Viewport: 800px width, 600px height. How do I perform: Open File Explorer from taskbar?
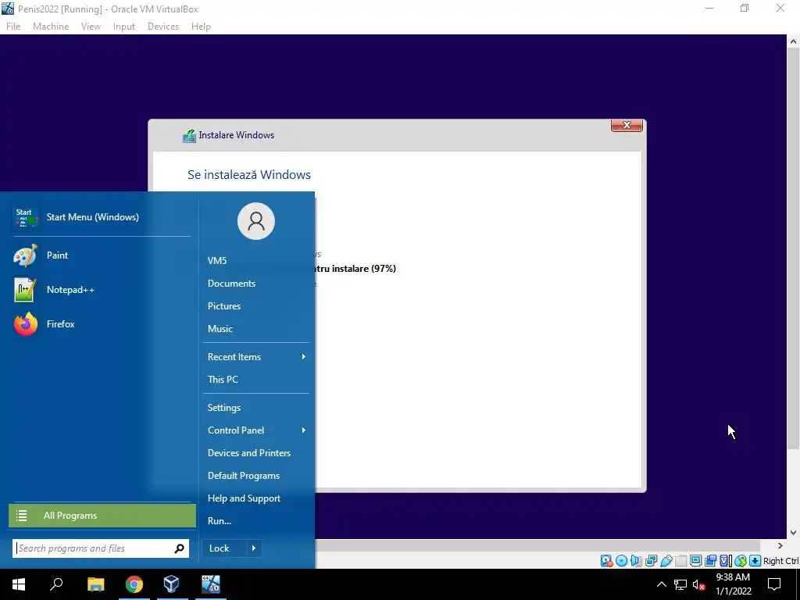point(95,584)
